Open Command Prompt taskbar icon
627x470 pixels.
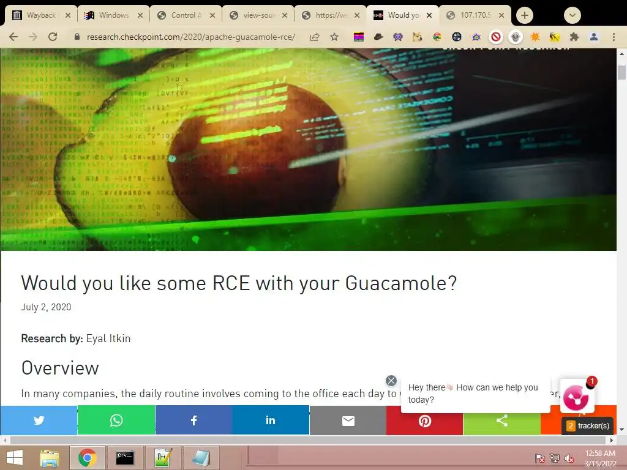pos(125,458)
